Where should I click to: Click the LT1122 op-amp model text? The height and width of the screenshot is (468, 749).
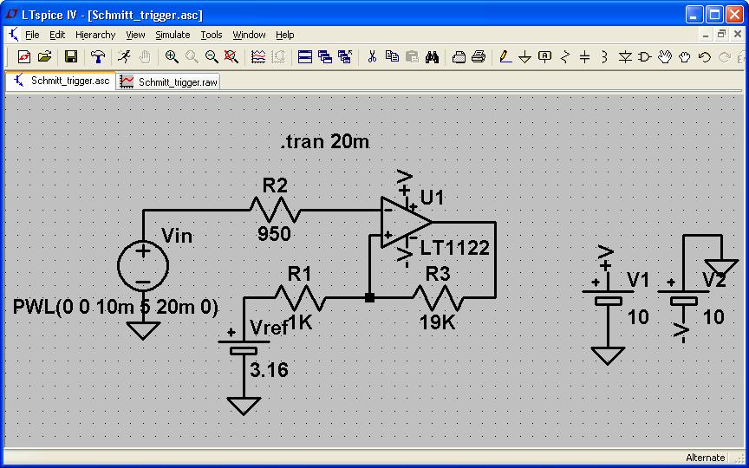(x=455, y=247)
